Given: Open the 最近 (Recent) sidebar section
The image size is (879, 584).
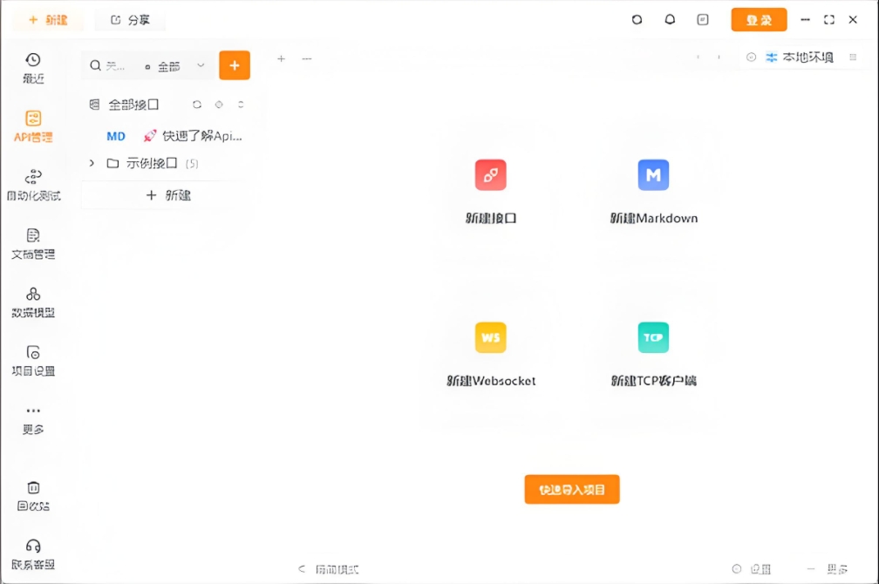Looking at the screenshot, I should click(x=33, y=68).
